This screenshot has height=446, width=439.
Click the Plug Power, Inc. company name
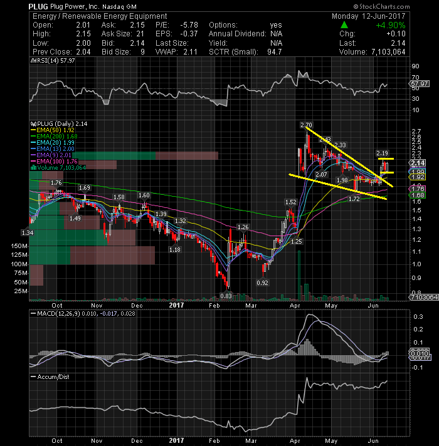[x=75, y=6]
